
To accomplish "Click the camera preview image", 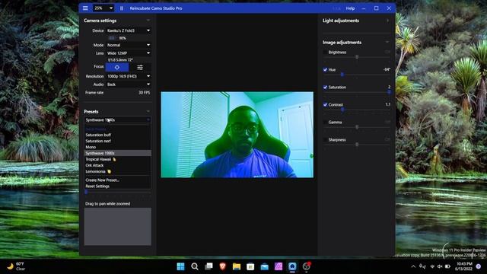I will tap(237, 135).
